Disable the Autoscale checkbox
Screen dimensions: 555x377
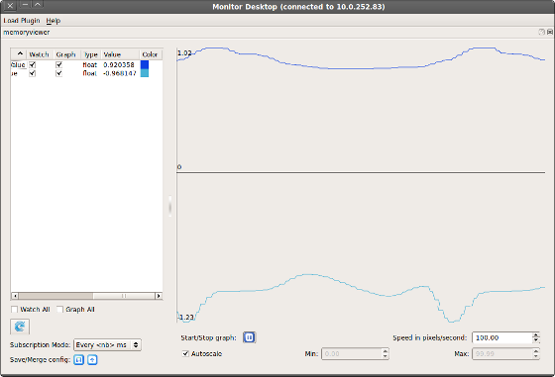tap(185, 353)
